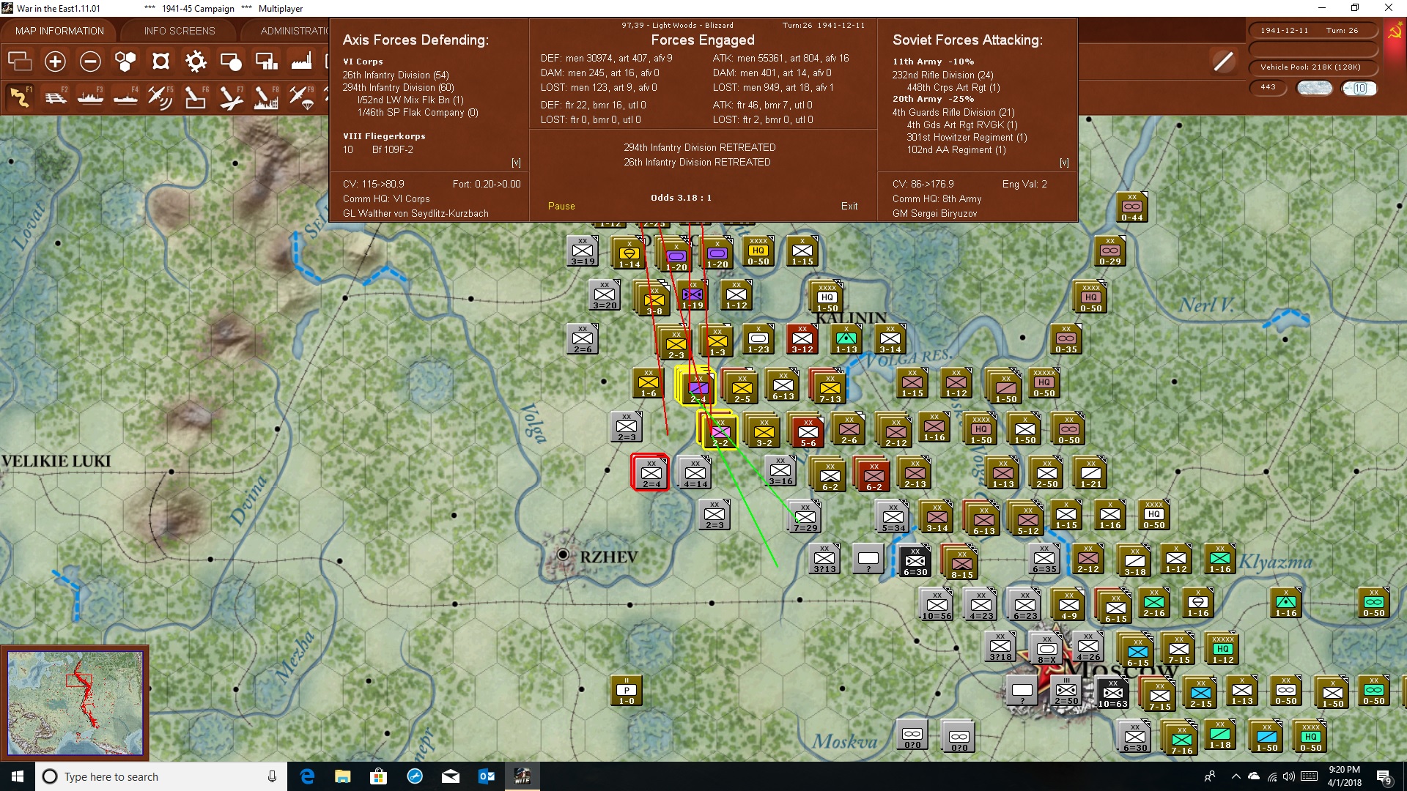
Task: Select the Bomb airfield mode (F7) icon
Action: (x=231, y=97)
